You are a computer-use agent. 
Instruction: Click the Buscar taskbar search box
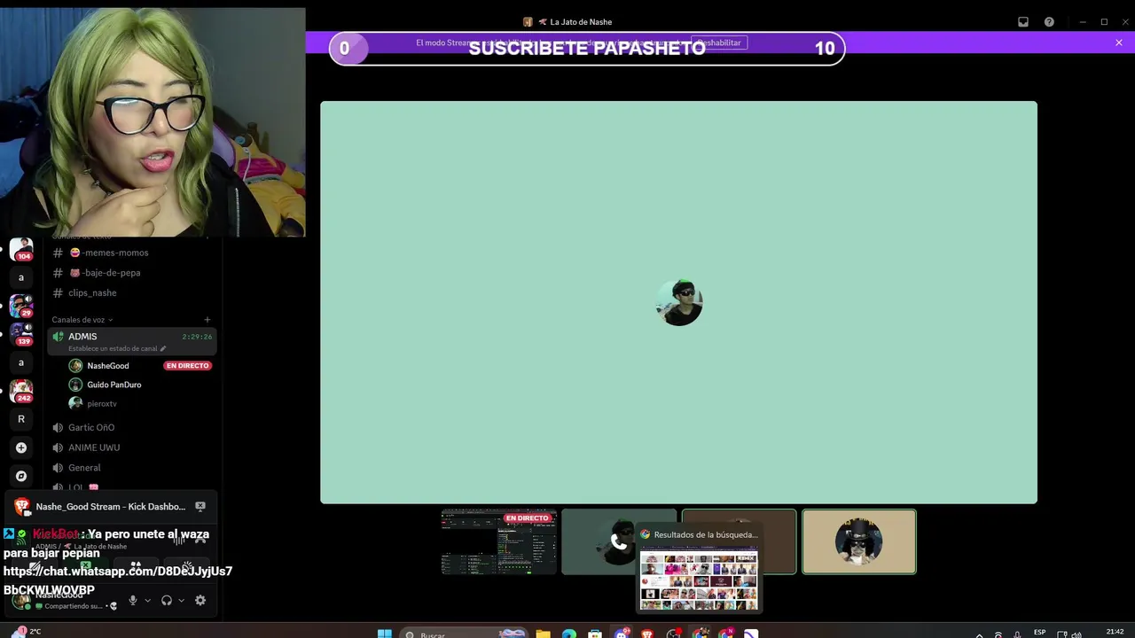(x=463, y=634)
